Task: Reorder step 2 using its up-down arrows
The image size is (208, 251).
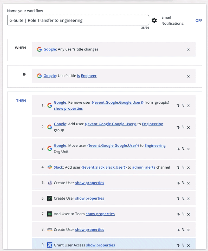Action: 183,127
